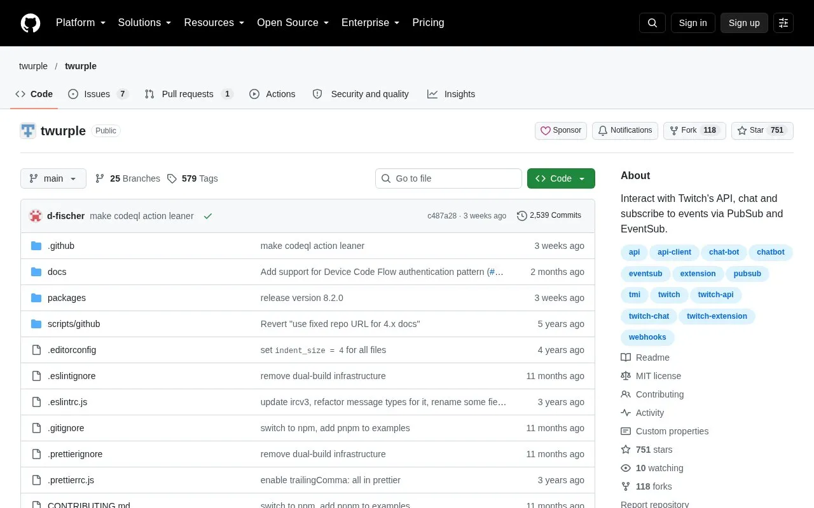This screenshot has width=814, height=508.
Task: Switch to the Issues tab
Action: click(x=99, y=94)
